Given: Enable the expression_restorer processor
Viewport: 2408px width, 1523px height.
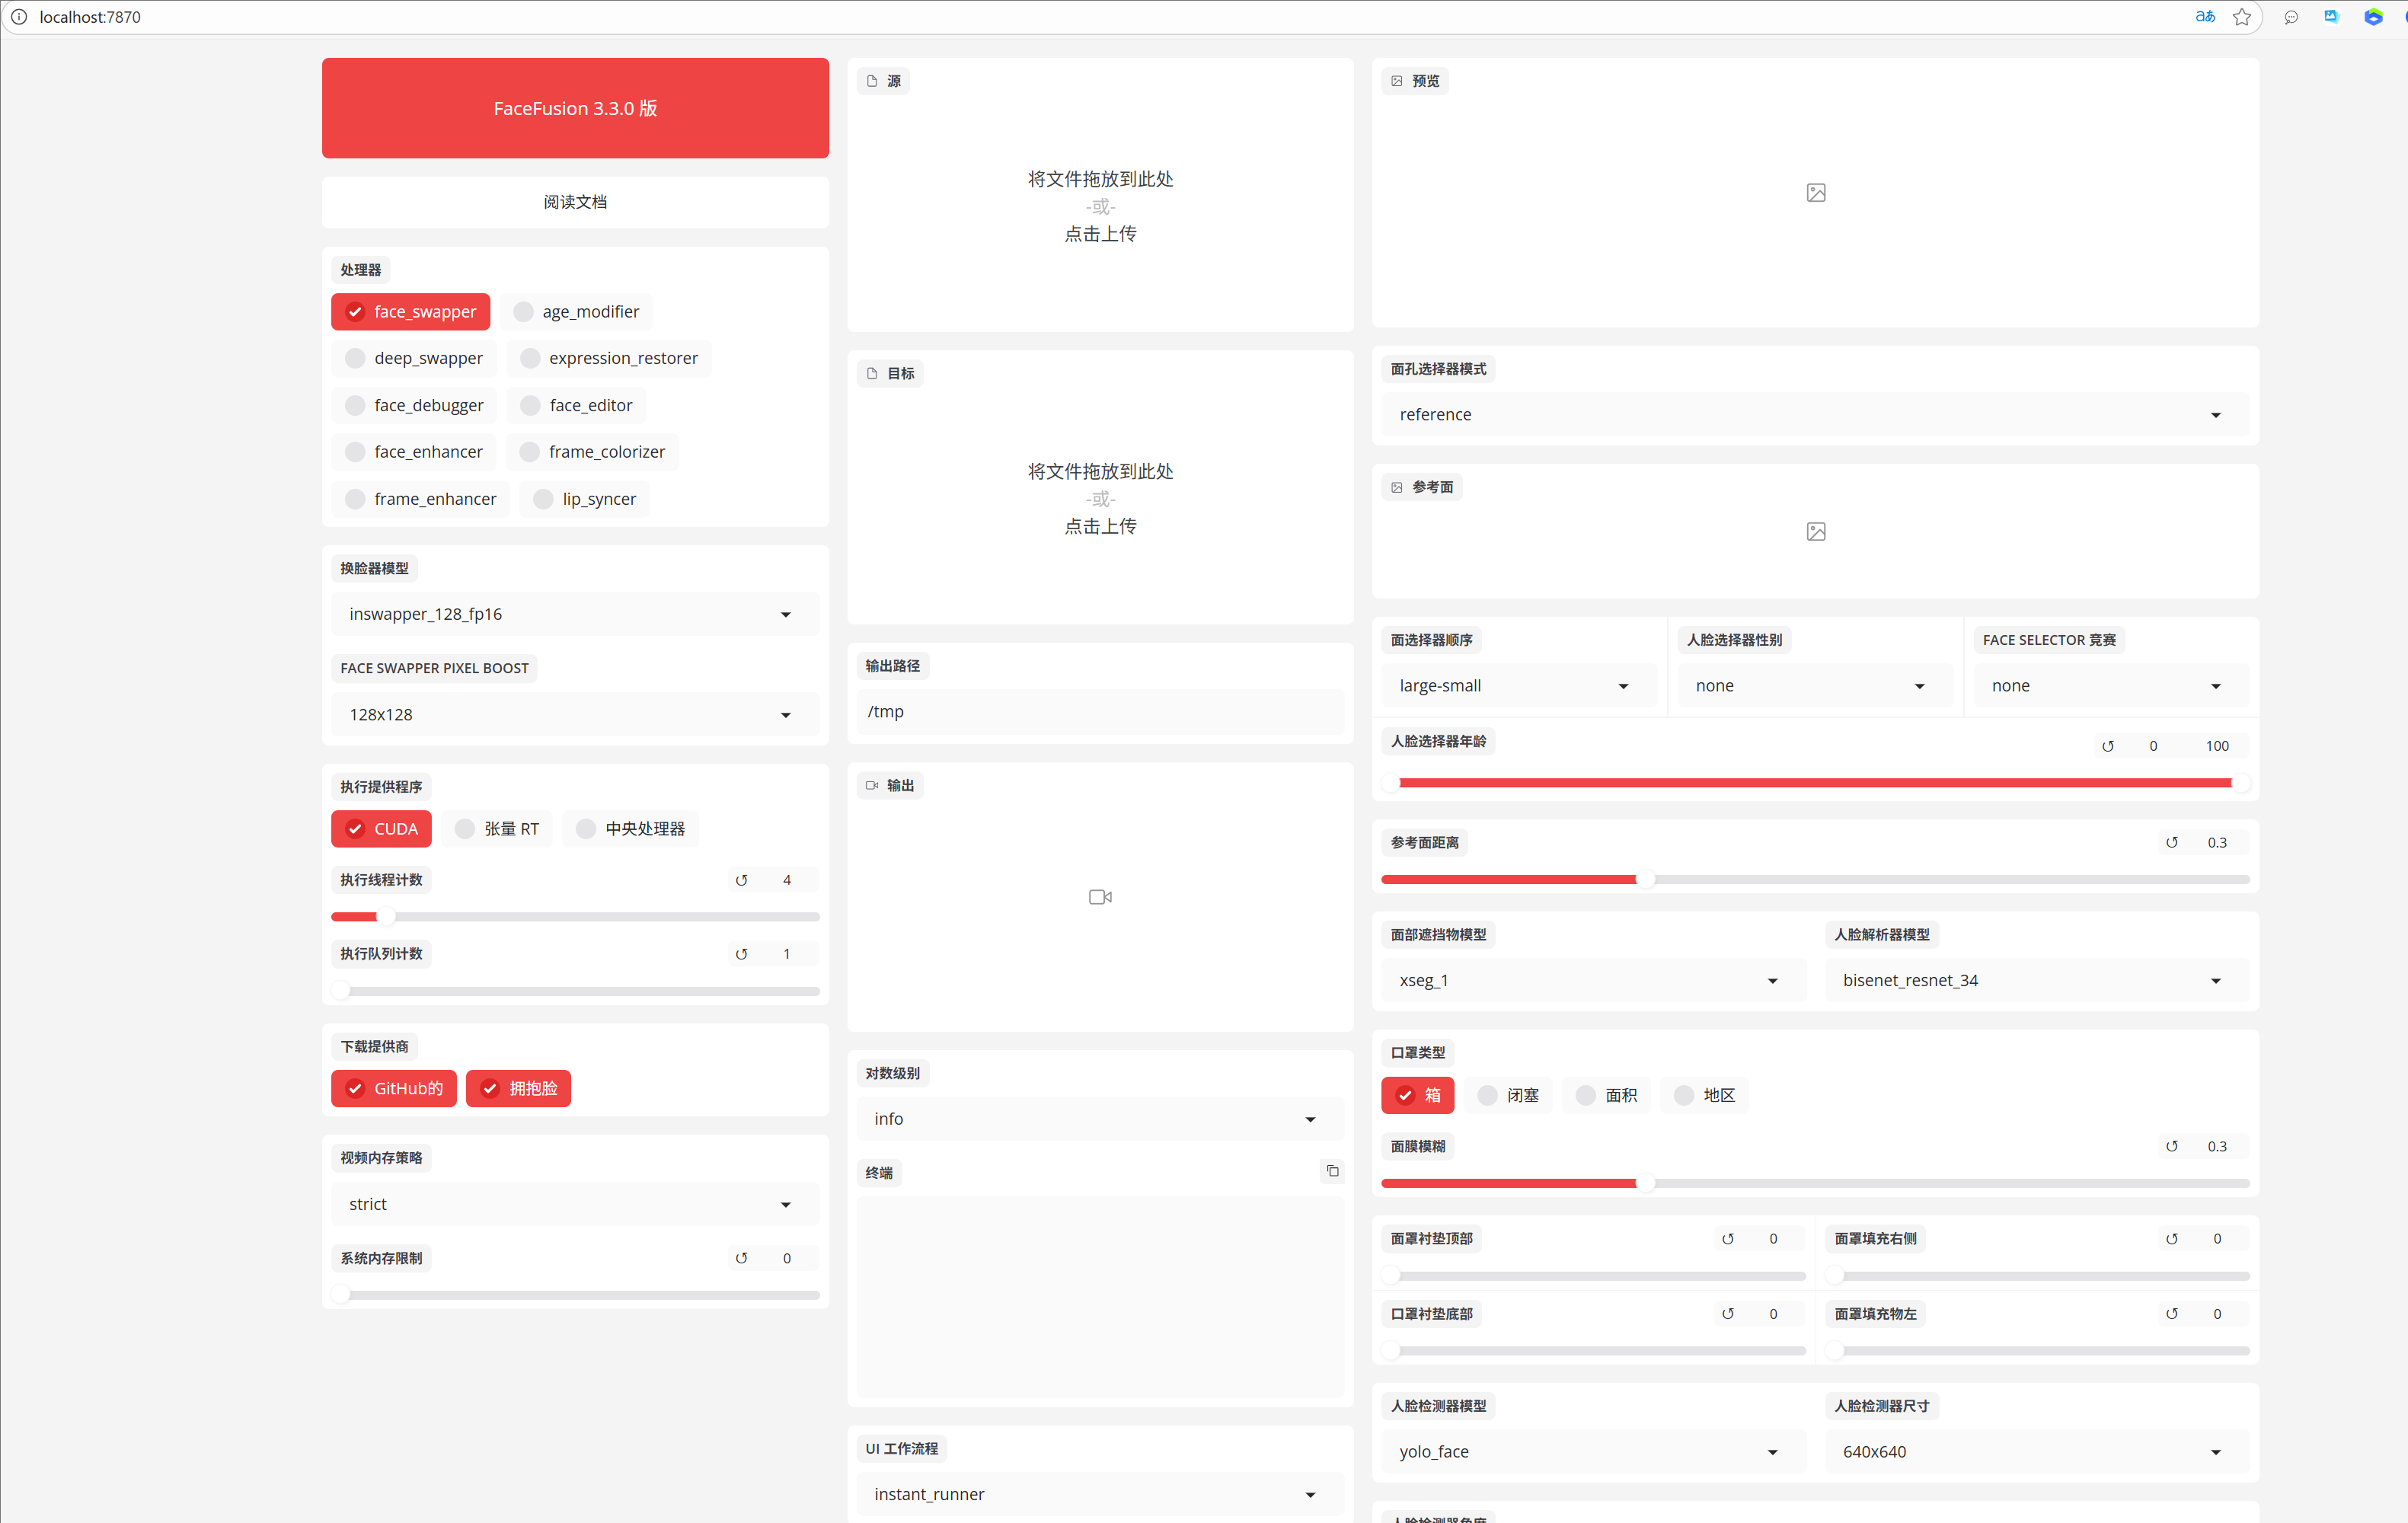Looking at the screenshot, I should click(x=609, y=358).
